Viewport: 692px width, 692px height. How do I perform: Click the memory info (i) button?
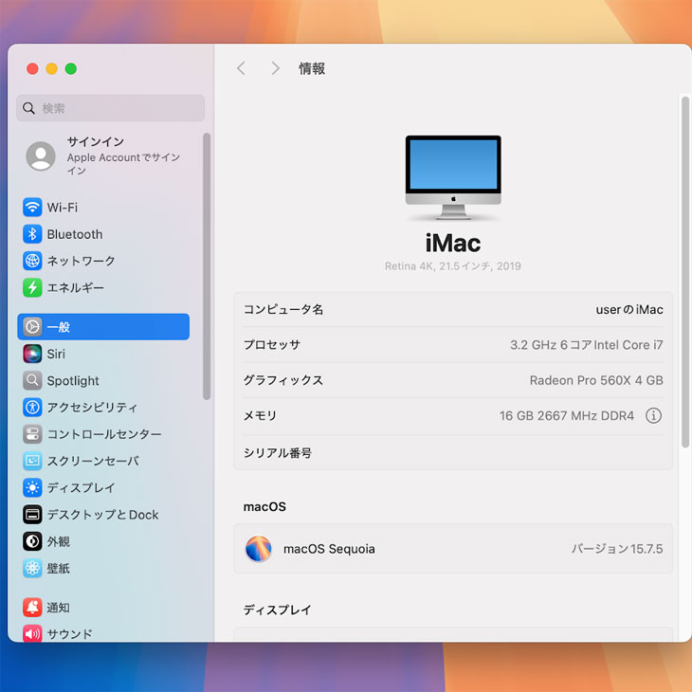click(653, 415)
